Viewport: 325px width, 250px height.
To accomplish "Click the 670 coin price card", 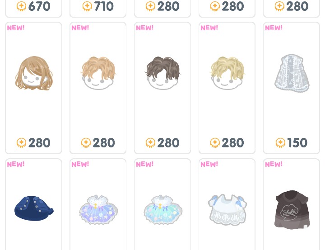I will 33,8.
